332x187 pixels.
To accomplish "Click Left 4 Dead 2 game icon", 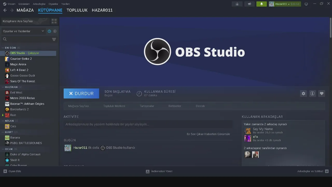I will pyautogui.click(x=7, y=70).
